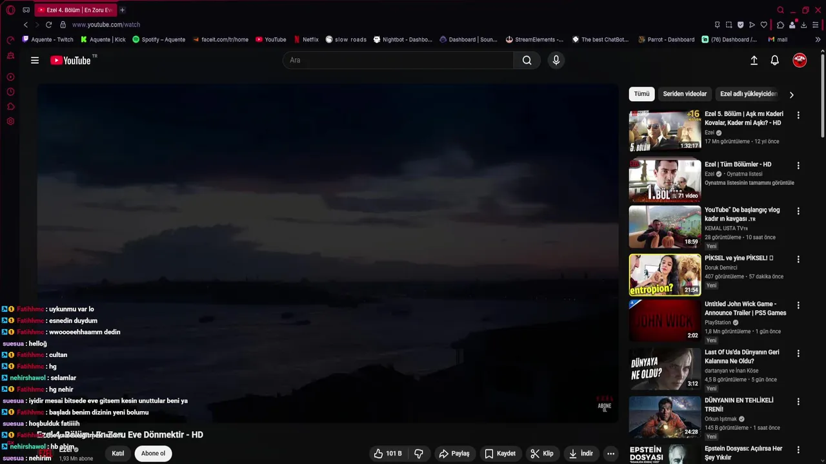Open the ad blocker shield icon

pyautogui.click(x=740, y=24)
